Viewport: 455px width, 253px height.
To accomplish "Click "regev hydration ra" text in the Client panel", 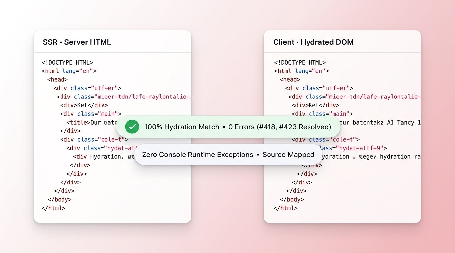I will (389, 156).
